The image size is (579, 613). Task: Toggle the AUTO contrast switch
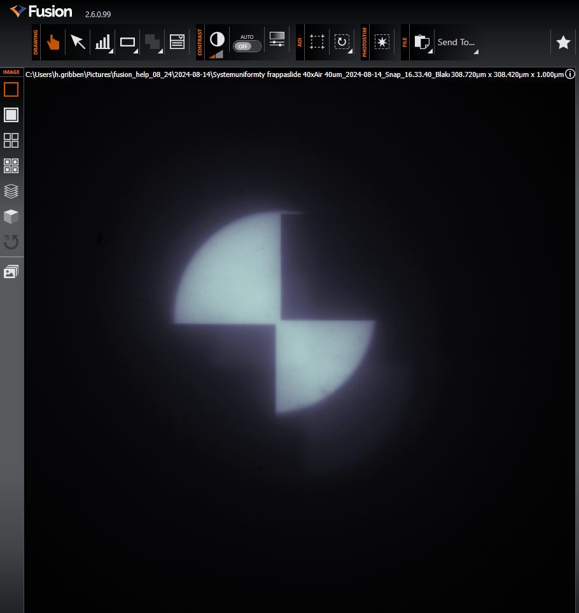pos(246,46)
